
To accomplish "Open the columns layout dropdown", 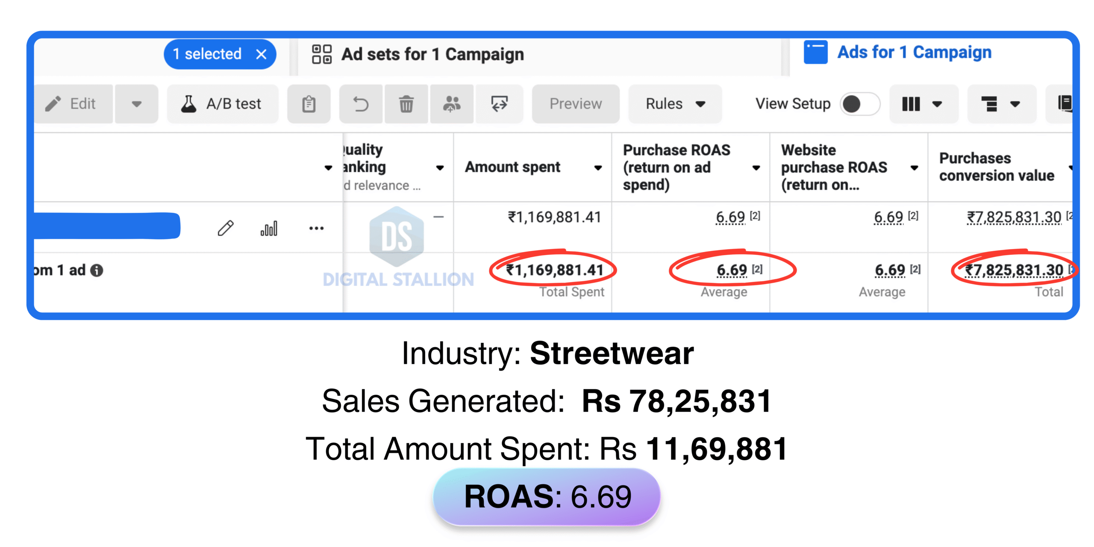I will click(x=923, y=104).
